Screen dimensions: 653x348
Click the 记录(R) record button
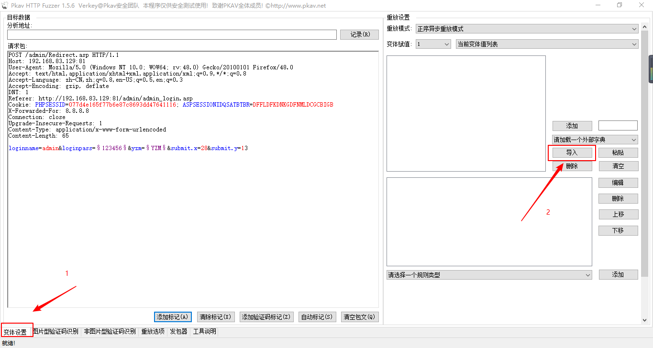[x=359, y=34]
